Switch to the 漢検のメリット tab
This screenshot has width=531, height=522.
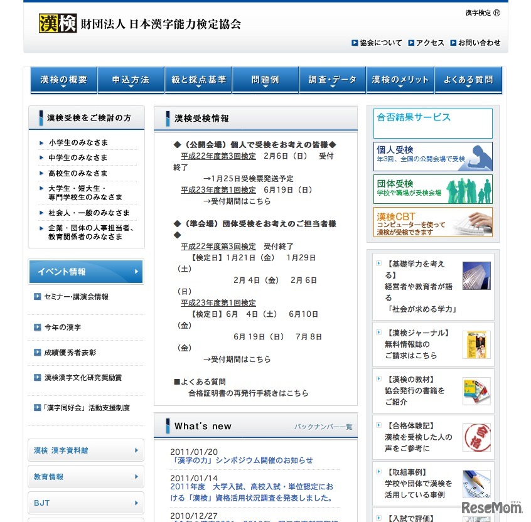click(x=400, y=80)
